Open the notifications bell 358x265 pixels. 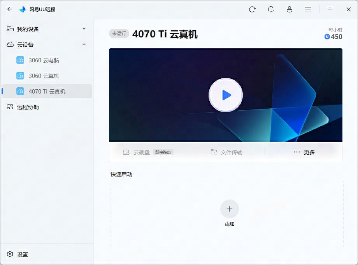[271, 9]
